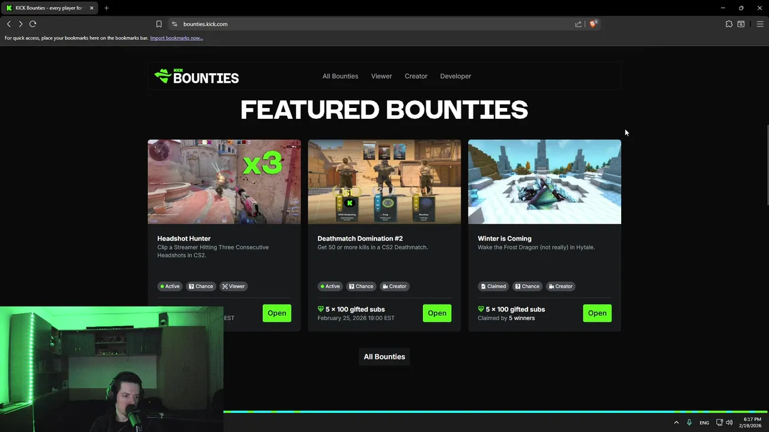769x432 pixels.
Task: Open a new tab with the plus icon
Action: (106, 8)
